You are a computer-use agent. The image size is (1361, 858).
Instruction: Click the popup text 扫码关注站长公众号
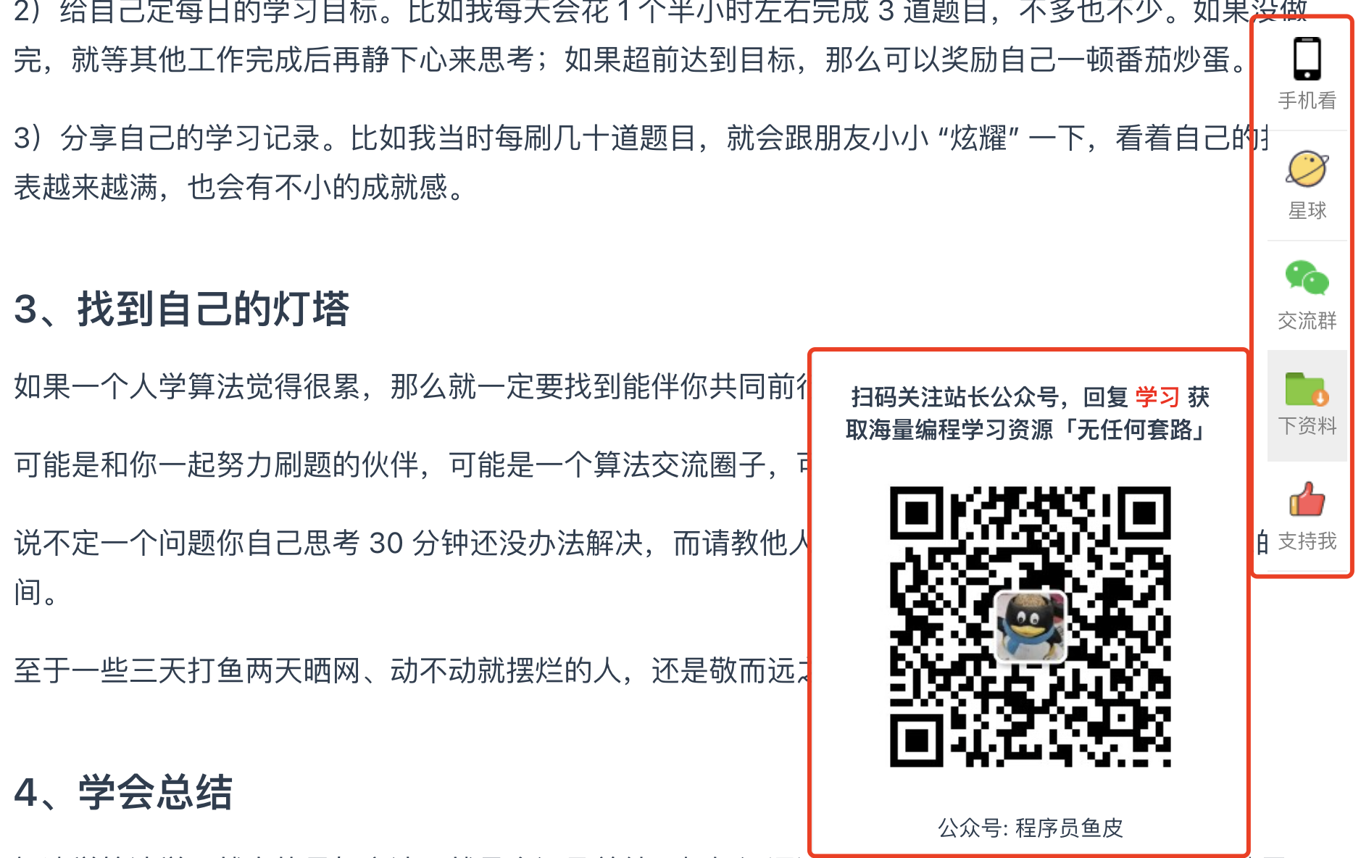coord(954,397)
